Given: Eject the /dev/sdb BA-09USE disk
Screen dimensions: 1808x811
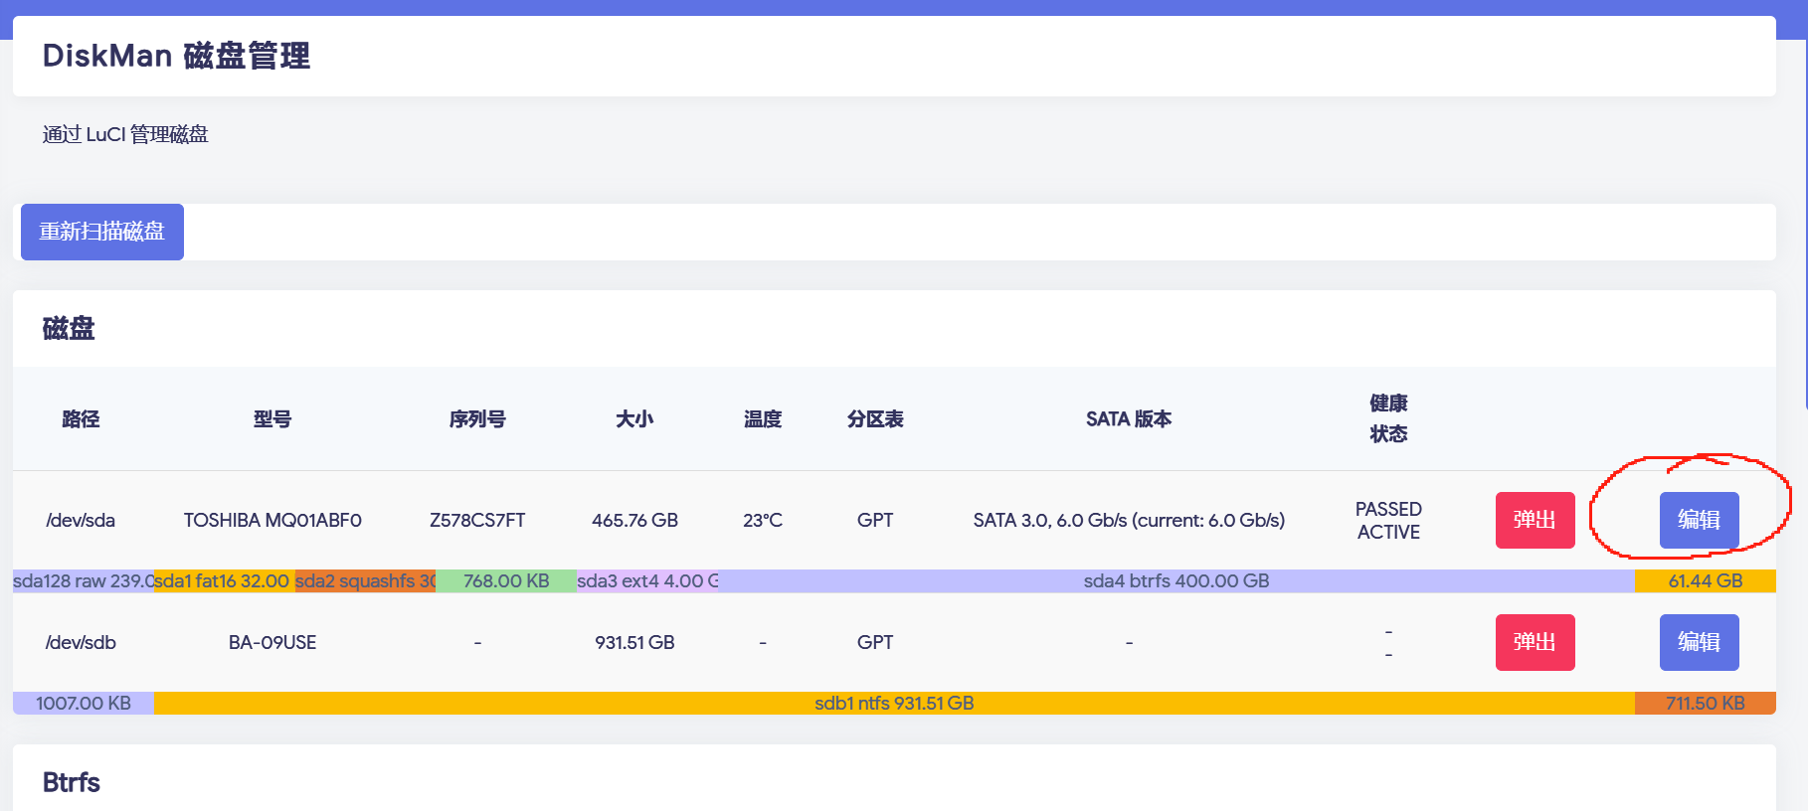Looking at the screenshot, I should click(x=1534, y=642).
